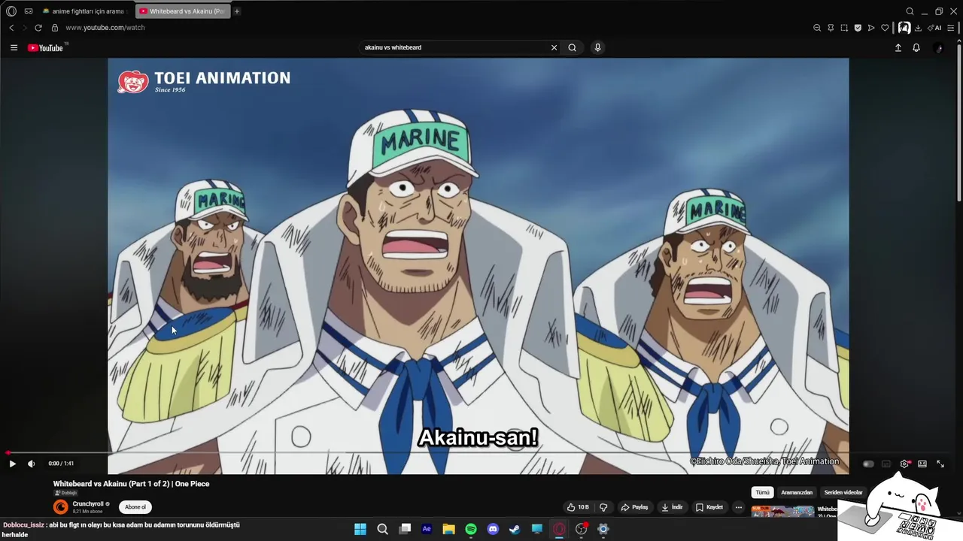Open Steam from taskbar
The height and width of the screenshot is (541, 963).
pos(515,529)
